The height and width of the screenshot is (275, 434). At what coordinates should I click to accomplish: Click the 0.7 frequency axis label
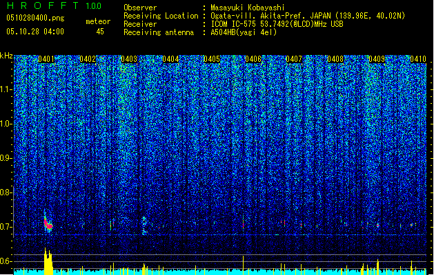click(x=6, y=227)
